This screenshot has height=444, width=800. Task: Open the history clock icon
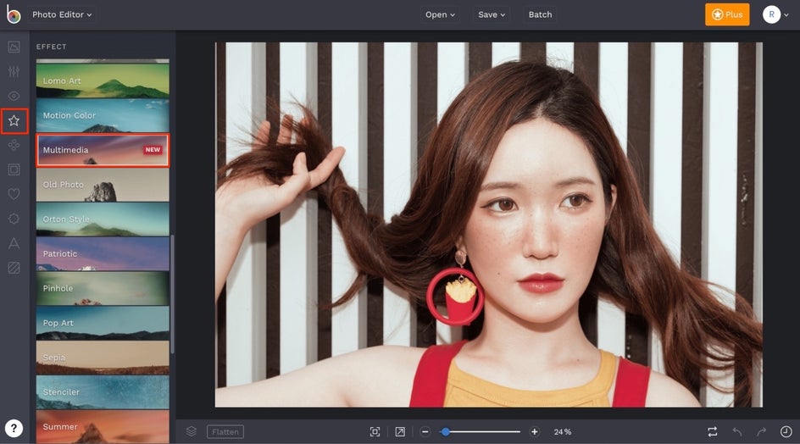pyautogui.click(x=786, y=432)
